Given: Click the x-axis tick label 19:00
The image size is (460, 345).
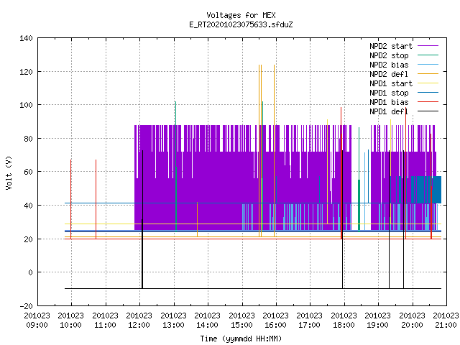Looking at the screenshot, I should (x=377, y=325).
